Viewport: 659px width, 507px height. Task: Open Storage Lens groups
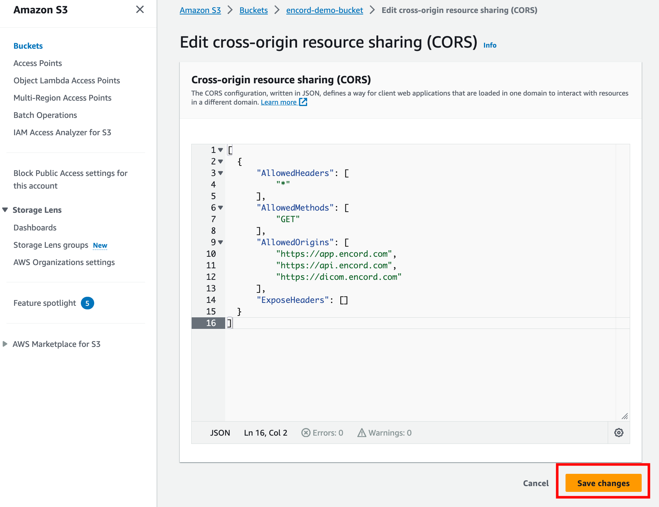tap(51, 245)
